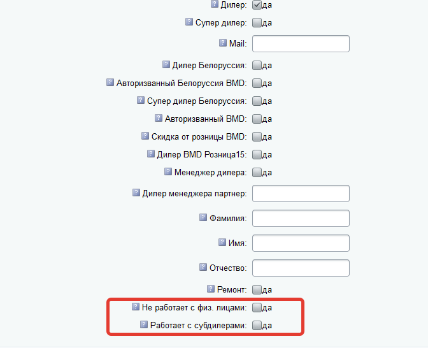
Task: Enable Менеджер дилера checkbox
Action: pyautogui.click(x=257, y=172)
